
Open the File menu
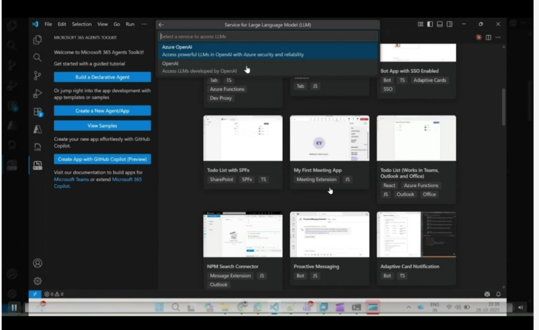(x=48, y=24)
